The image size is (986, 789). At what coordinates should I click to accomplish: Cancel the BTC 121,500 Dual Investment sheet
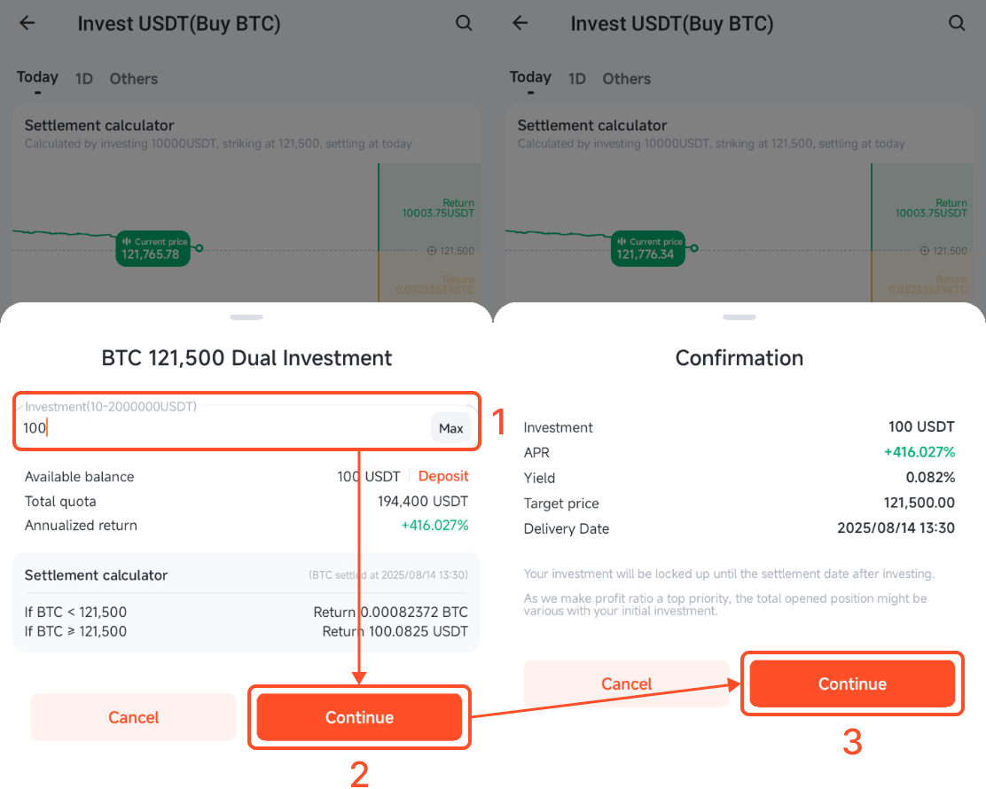[134, 717]
